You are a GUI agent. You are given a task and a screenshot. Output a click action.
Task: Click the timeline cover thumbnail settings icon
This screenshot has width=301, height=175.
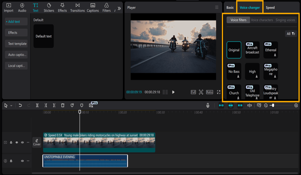coord(259,105)
